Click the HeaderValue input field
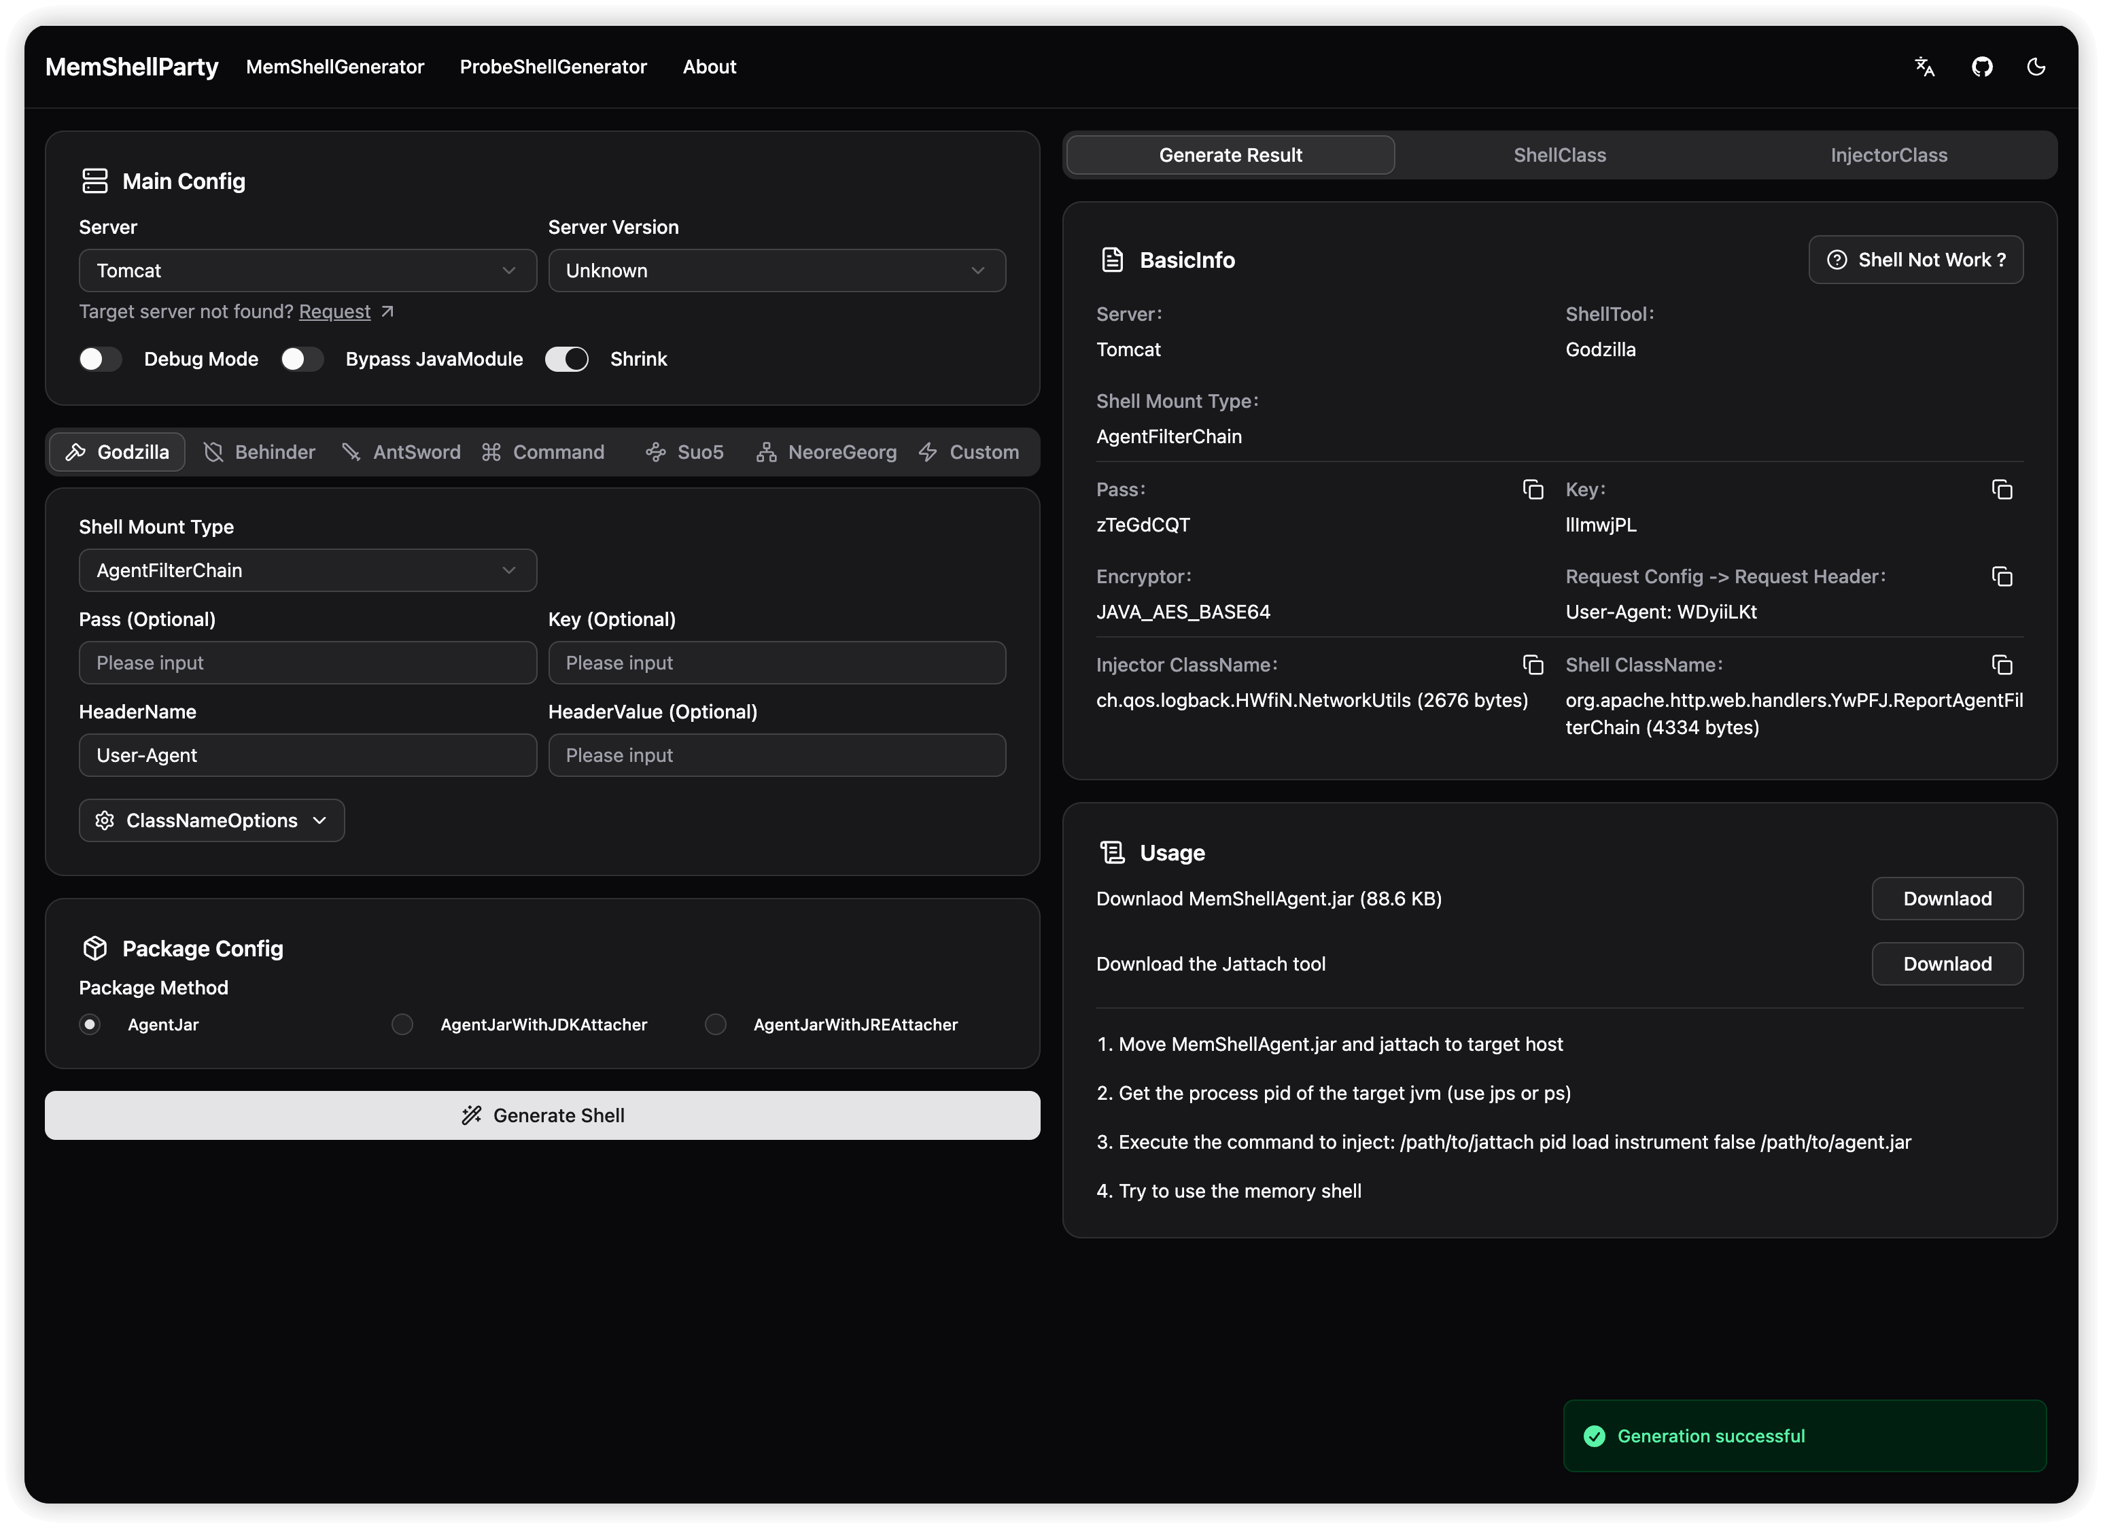This screenshot has height=1528, width=2103. click(776, 756)
